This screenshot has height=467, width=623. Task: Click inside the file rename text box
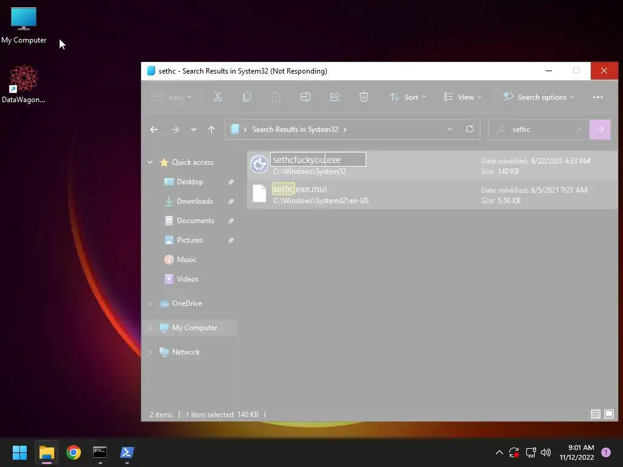pos(318,160)
